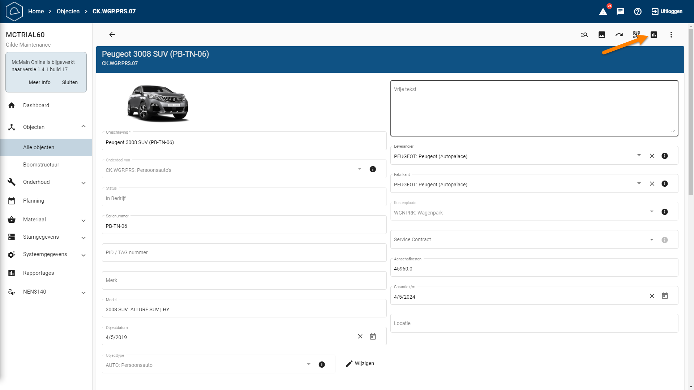Open the Garantie t/m calendar picker
Image resolution: width=694 pixels, height=390 pixels.
coord(665,296)
